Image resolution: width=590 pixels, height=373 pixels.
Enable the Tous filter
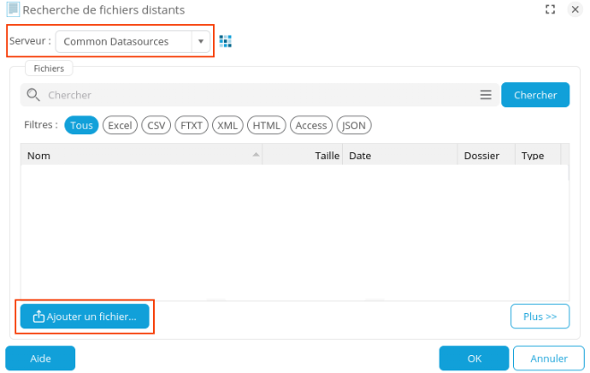coord(81,126)
